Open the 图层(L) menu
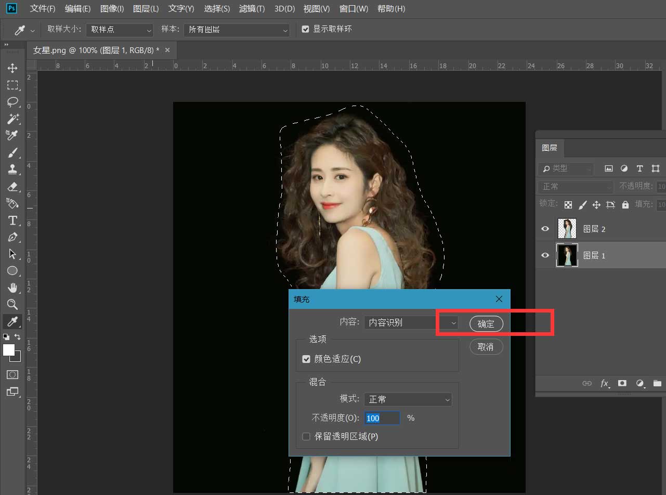 146,9
